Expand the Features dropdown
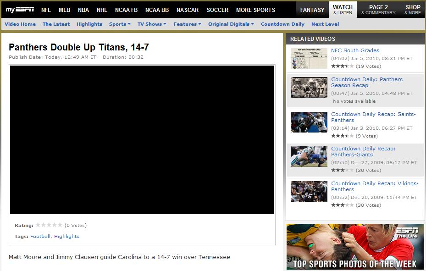The height and width of the screenshot is (271, 426). (187, 24)
